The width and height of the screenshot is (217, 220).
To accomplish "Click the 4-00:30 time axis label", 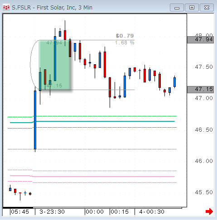I will (152, 212).
